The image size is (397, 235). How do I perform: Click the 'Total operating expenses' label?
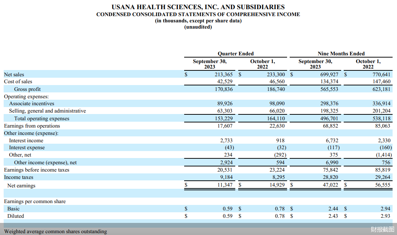click(x=42, y=118)
